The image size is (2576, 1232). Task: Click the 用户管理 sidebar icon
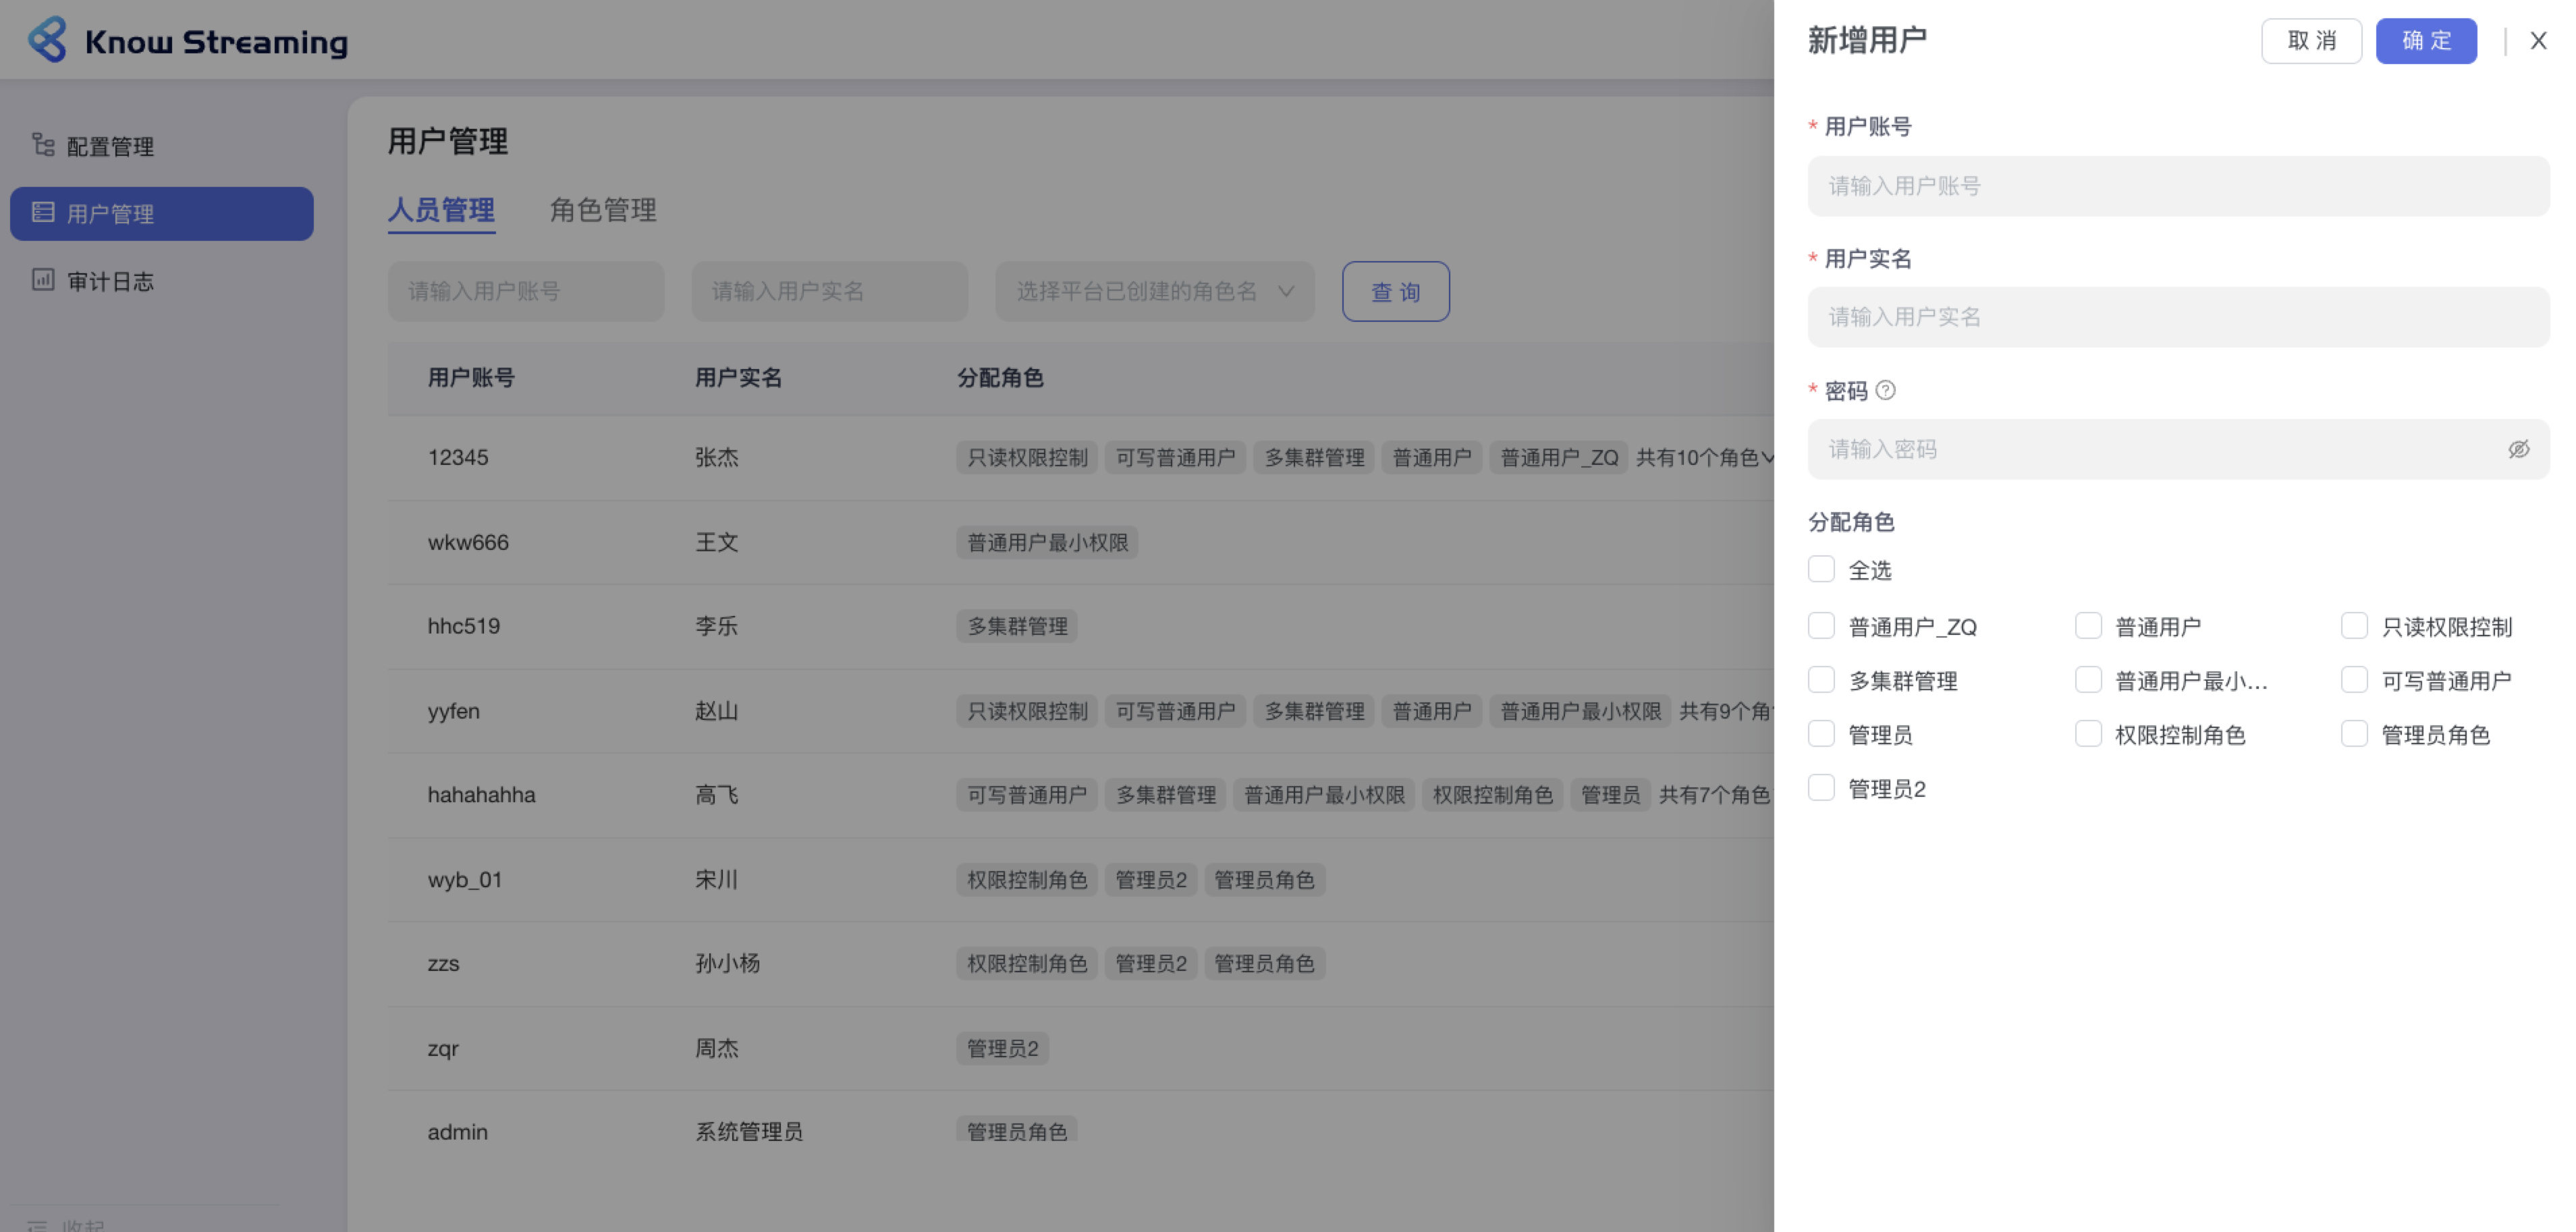pos(42,212)
